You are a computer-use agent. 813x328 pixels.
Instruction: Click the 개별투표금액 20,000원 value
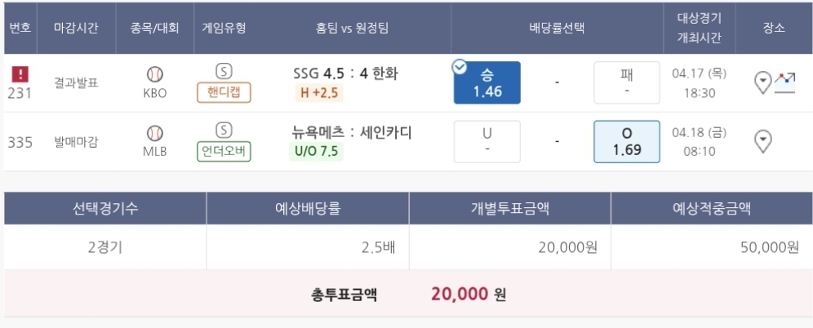tap(568, 247)
